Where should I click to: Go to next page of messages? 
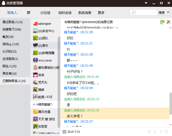coord(161,131)
